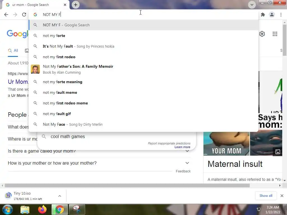Click the taskbar clock showing 7:24 AM
The height and width of the screenshot is (215, 287).
[273, 210]
